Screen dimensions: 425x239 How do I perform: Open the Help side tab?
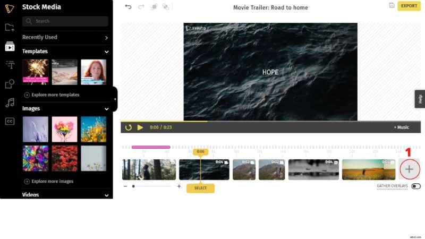420,99
